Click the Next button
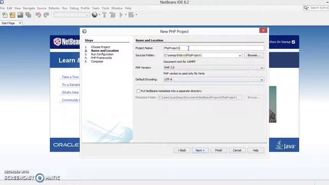The width and height of the screenshot is (329, 185). 200,151
